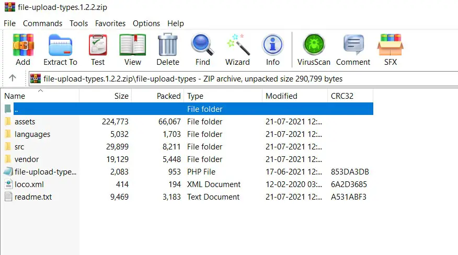Run VirusScan on the archive
458x255 pixels.
pyautogui.click(x=314, y=44)
